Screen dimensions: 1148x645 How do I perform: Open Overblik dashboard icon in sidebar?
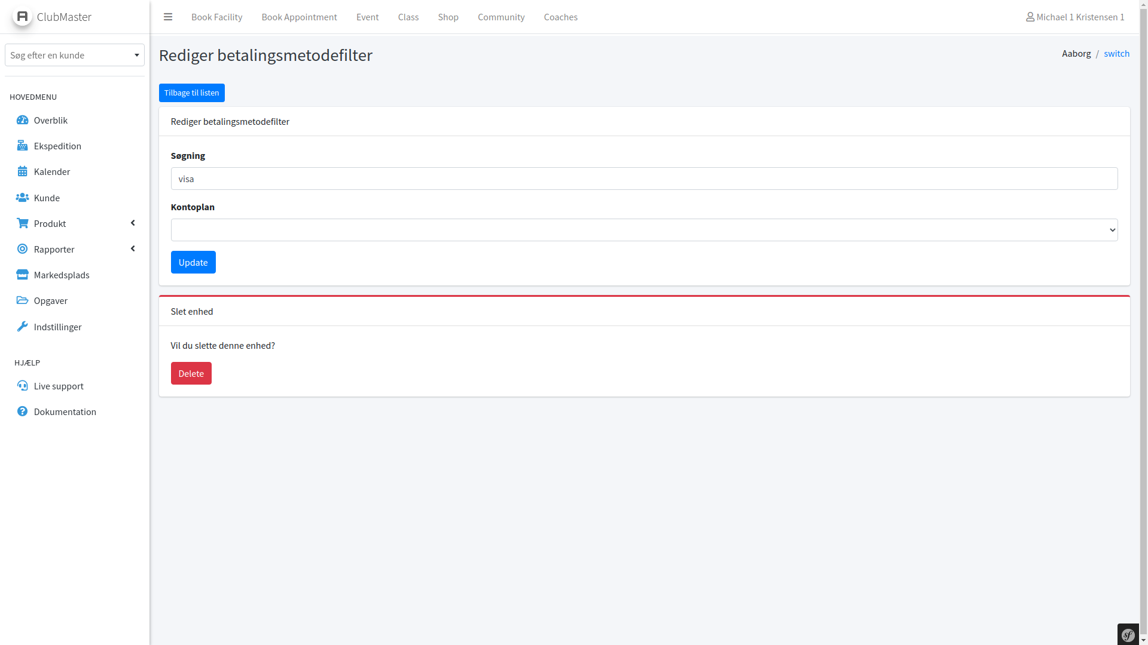(22, 120)
